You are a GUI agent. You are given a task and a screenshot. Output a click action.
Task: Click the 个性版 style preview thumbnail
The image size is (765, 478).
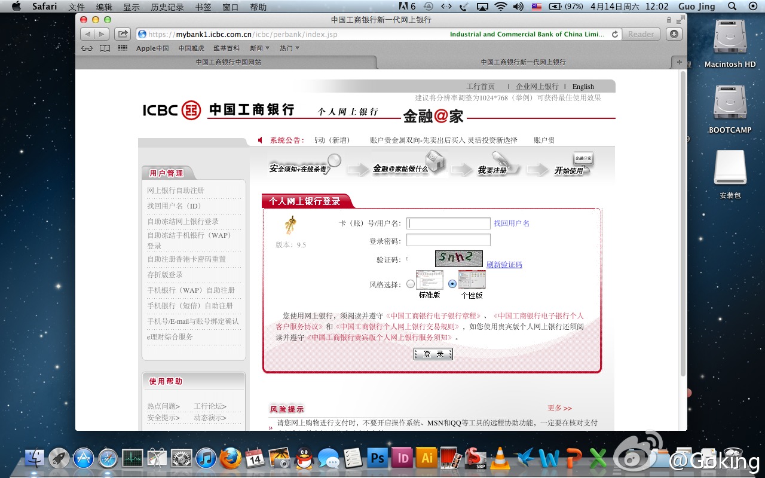472,280
